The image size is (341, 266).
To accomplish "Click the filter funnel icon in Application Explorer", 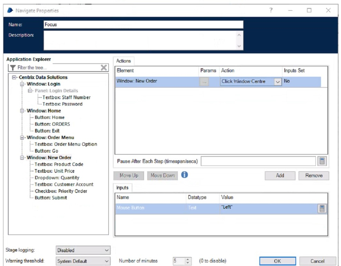I will pos(13,68).
